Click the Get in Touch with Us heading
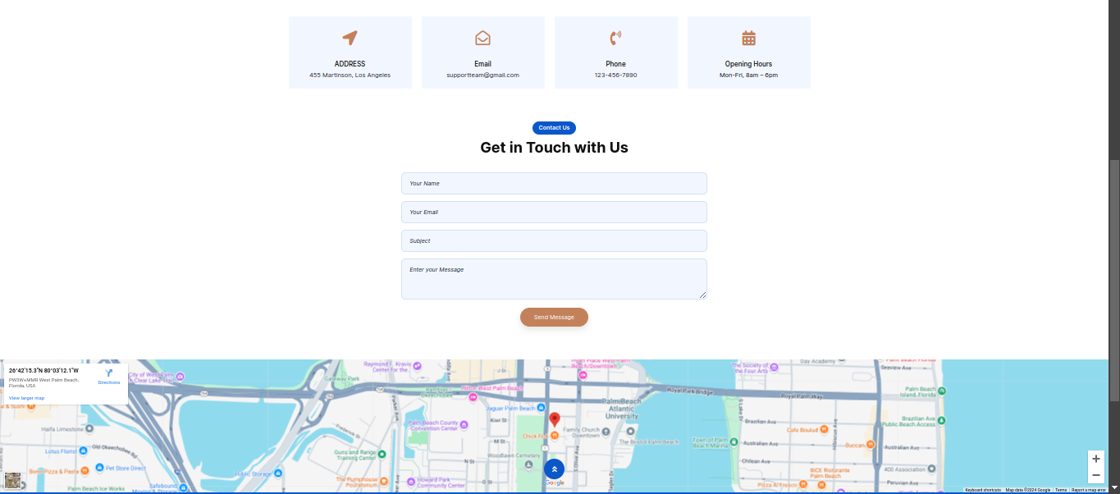Screen dimensions: 1120x494 tap(554, 148)
